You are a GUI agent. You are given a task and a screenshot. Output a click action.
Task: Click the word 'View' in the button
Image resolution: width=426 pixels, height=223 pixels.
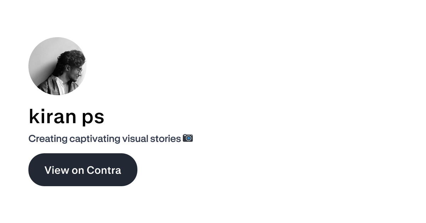point(54,170)
